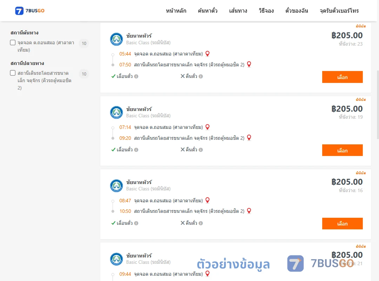Show map pin for 07:14 departure stop
The image size is (379, 281).
[207, 127]
